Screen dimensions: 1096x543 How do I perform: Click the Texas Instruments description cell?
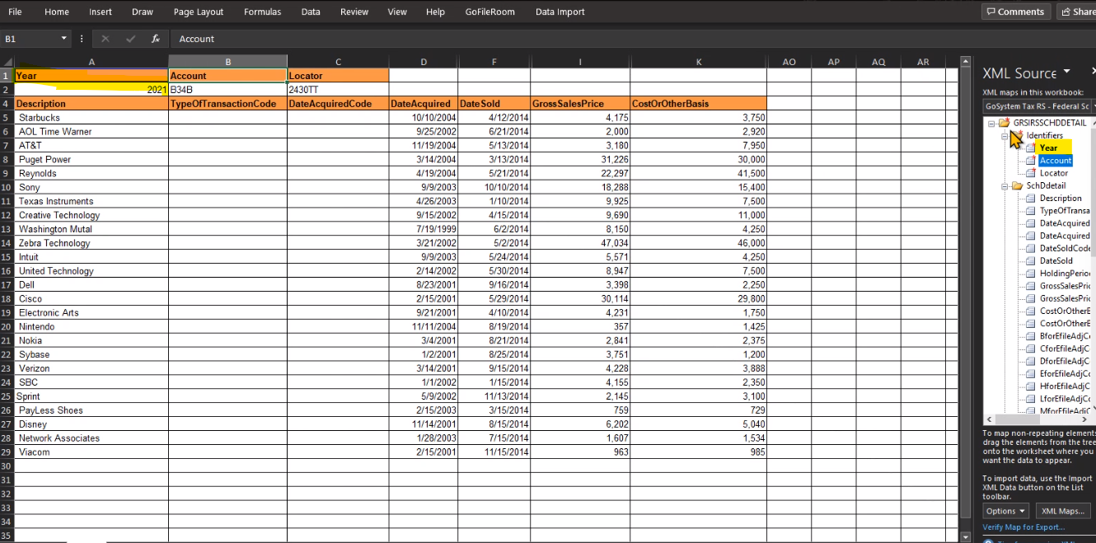91,201
